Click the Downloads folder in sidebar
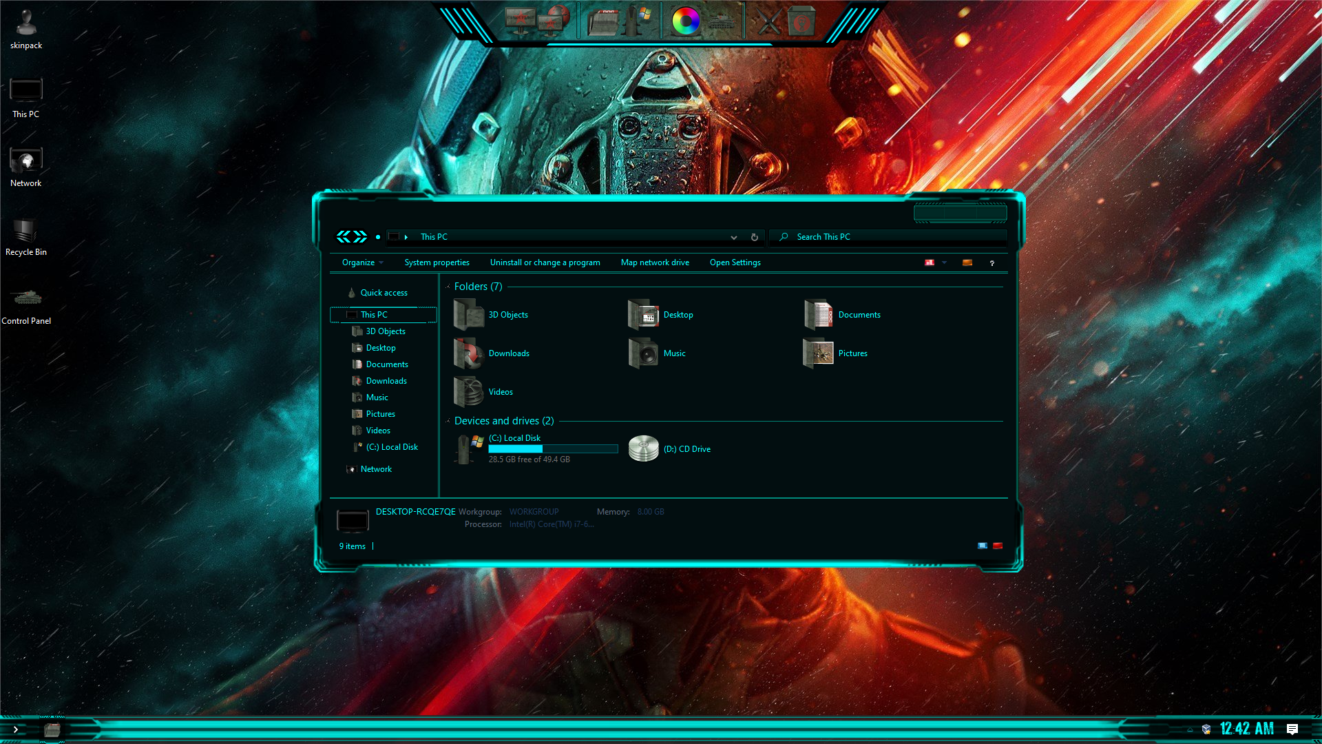 pos(386,381)
